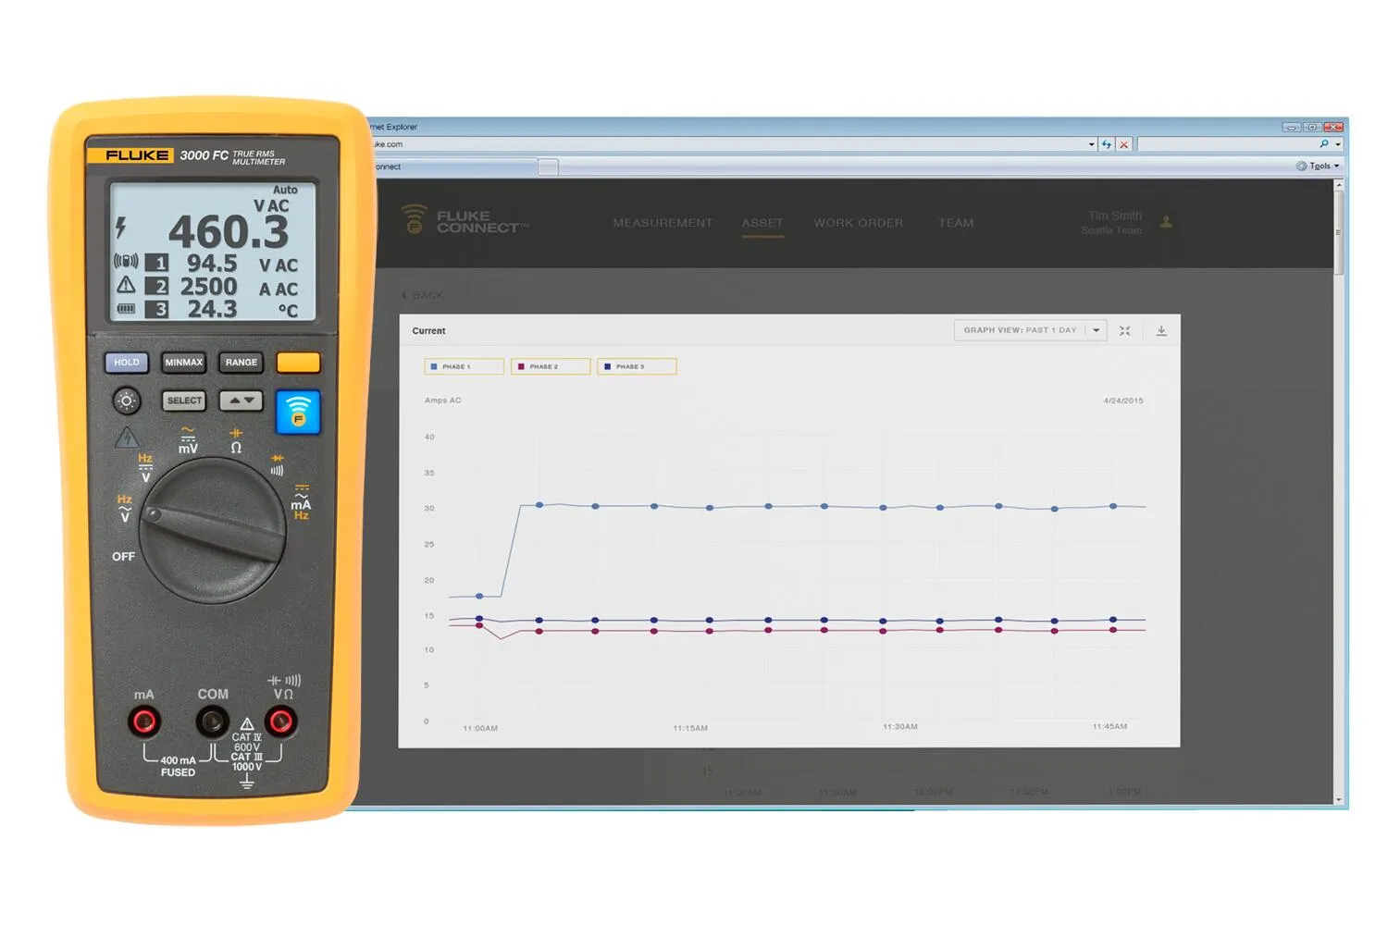The width and height of the screenshot is (1388, 925).
Task: Tap the blue Fluke Connect wireless button on the multimeter
Action: tap(298, 412)
